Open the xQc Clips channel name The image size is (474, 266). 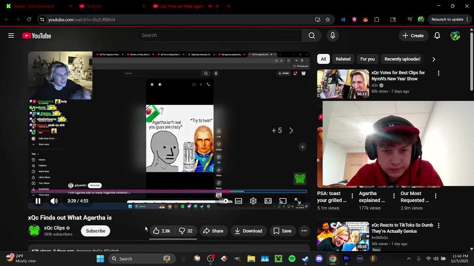[x=54, y=228]
